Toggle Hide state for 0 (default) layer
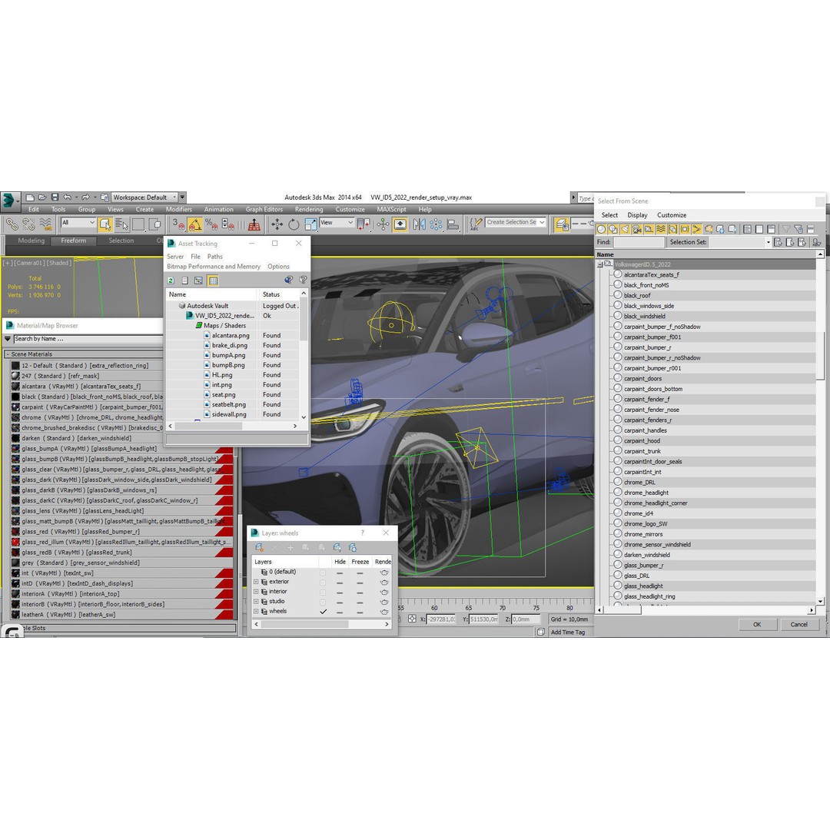 [340, 573]
